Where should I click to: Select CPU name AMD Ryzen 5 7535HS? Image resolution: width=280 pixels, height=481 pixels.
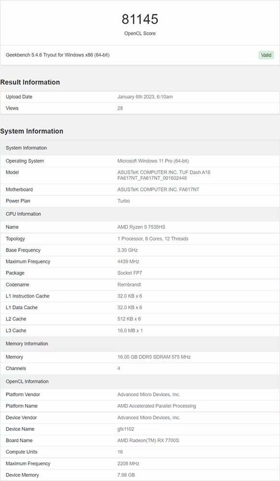click(x=141, y=227)
